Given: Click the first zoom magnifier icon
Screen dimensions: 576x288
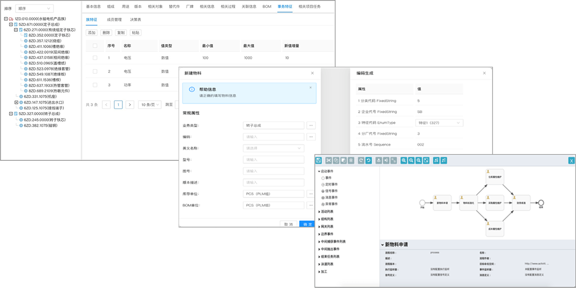Looking at the screenshot, I should 404,160.
